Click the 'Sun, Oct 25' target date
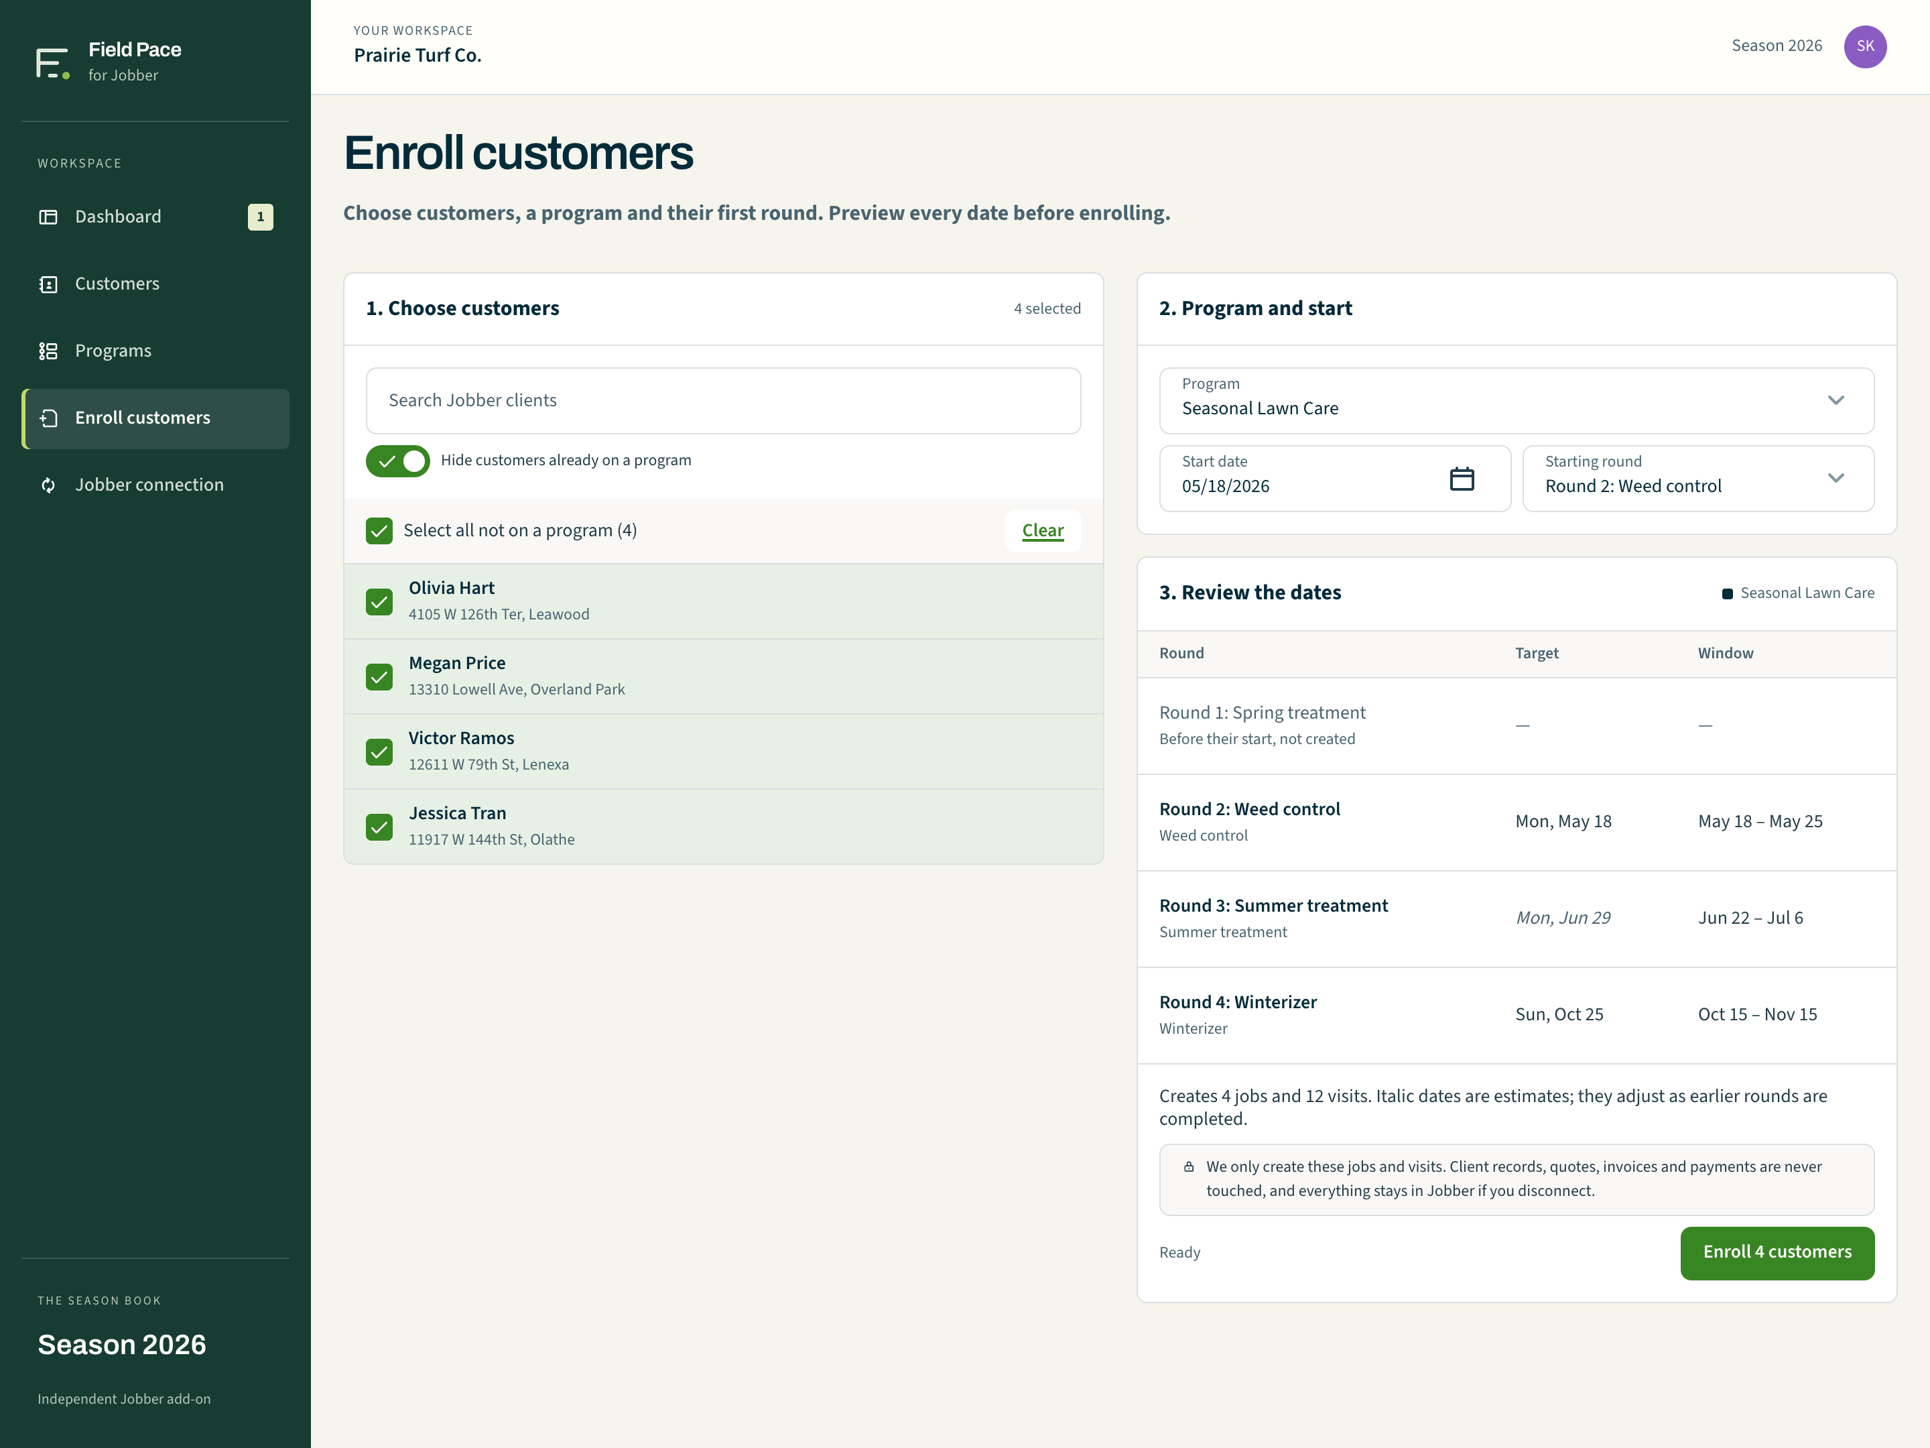 click(x=1558, y=1014)
